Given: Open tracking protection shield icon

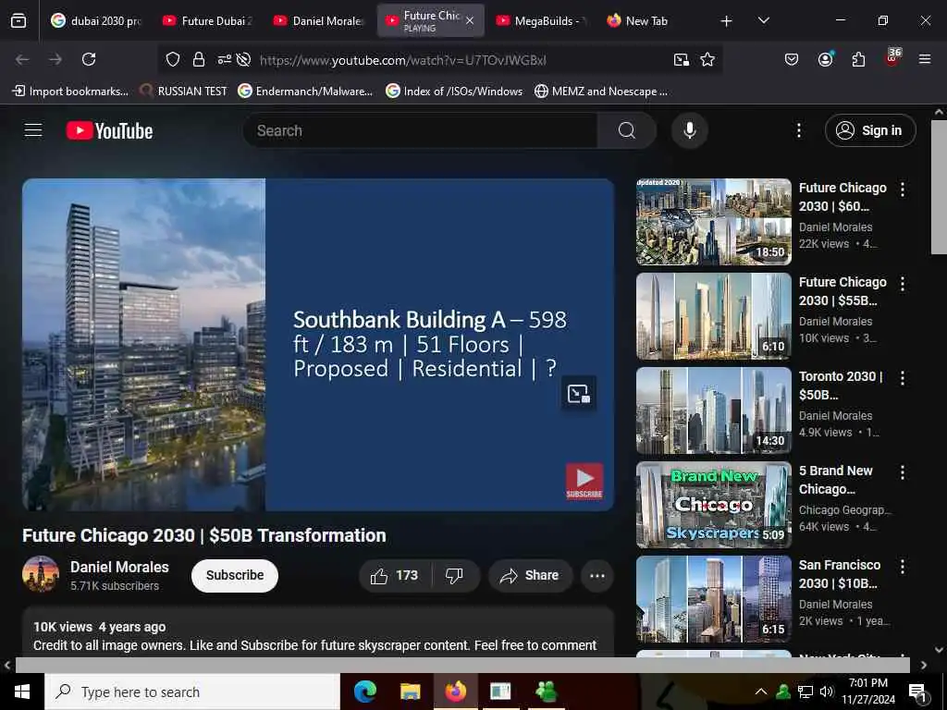Looking at the screenshot, I should tap(173, 59).
